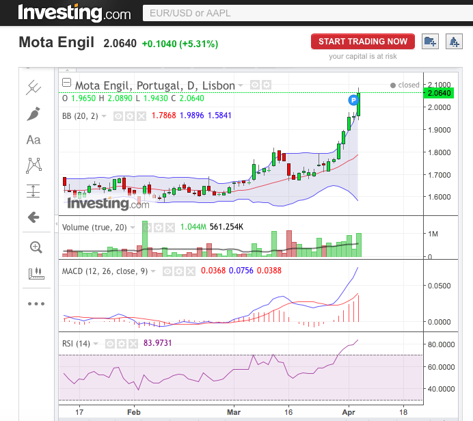Click the MACD (12, 26, close, 9) label
Screen dimensions: 473x421
(105, 271)
